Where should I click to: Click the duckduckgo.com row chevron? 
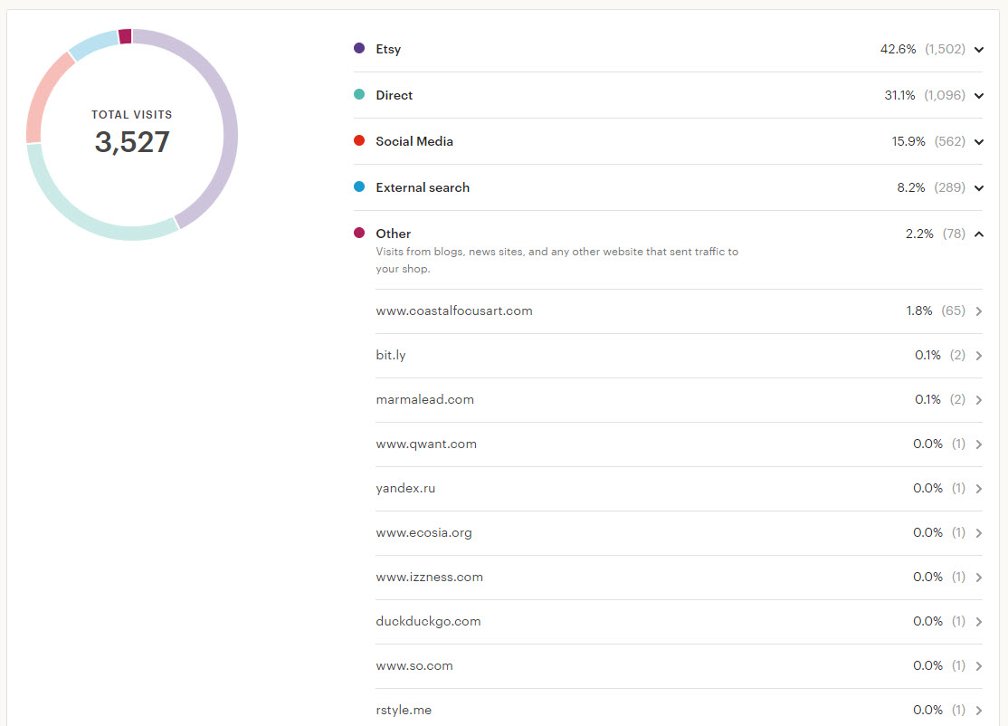point(978,622)
